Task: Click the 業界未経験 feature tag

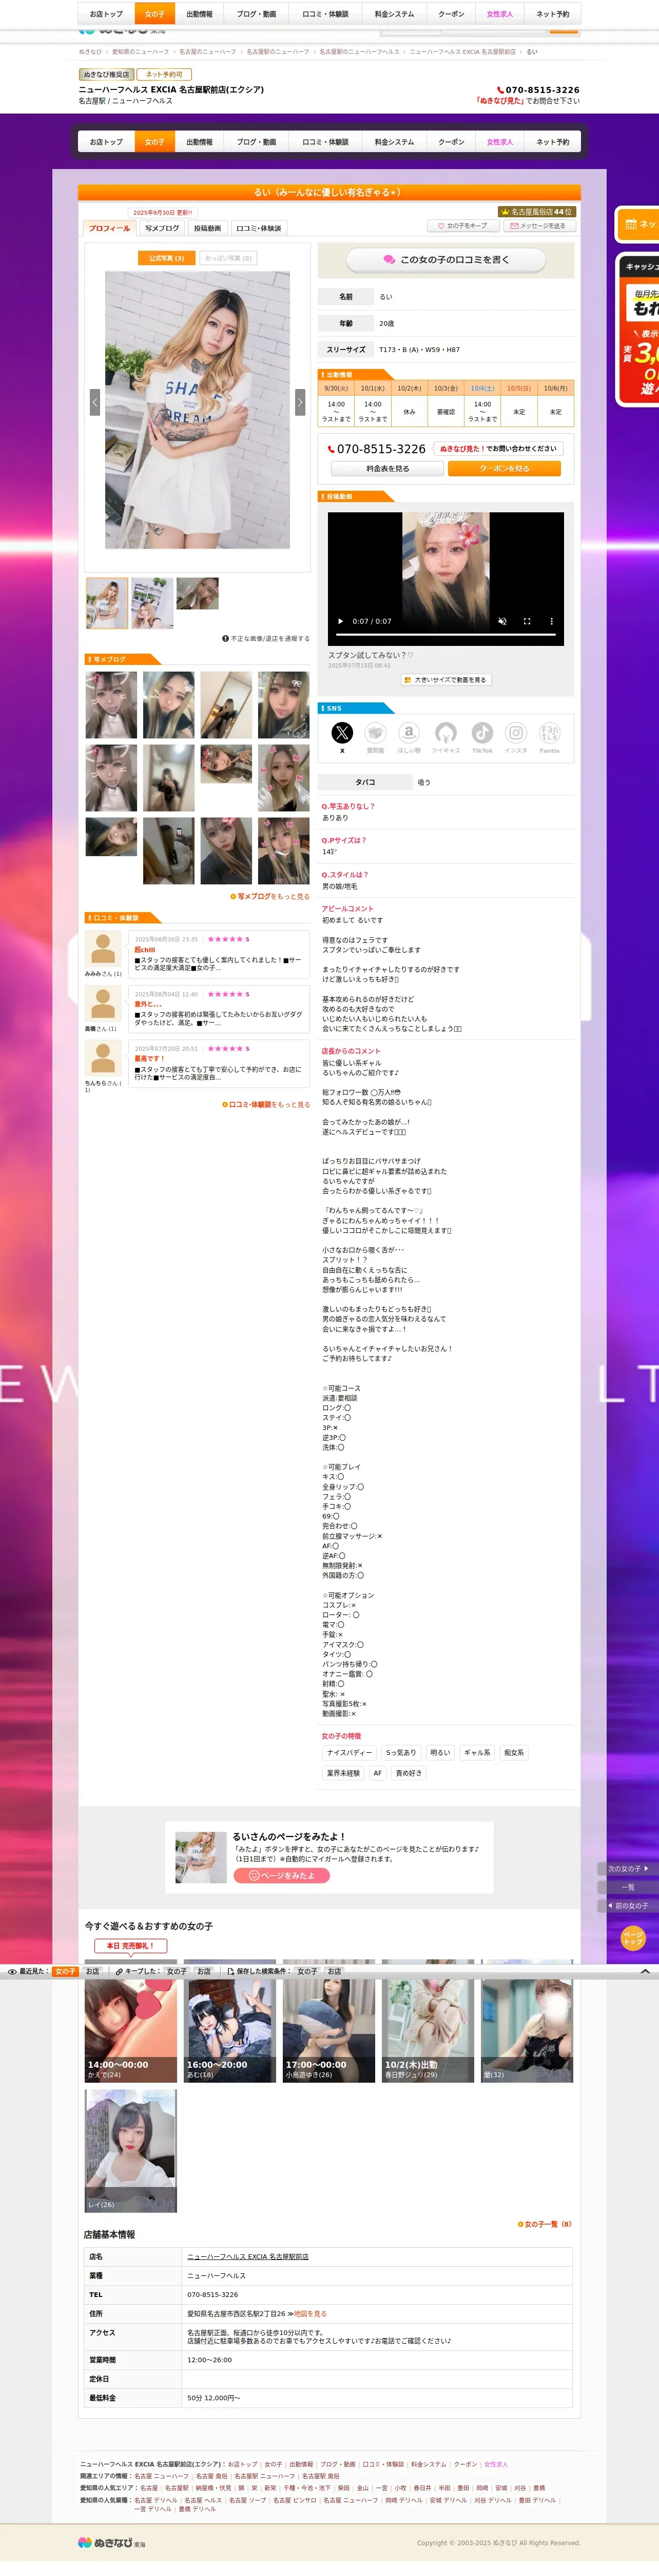Action: (343, 1773)
